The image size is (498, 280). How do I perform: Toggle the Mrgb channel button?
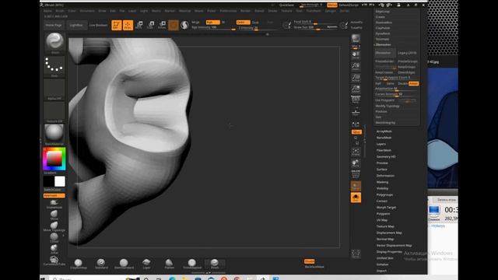[196, 23]
